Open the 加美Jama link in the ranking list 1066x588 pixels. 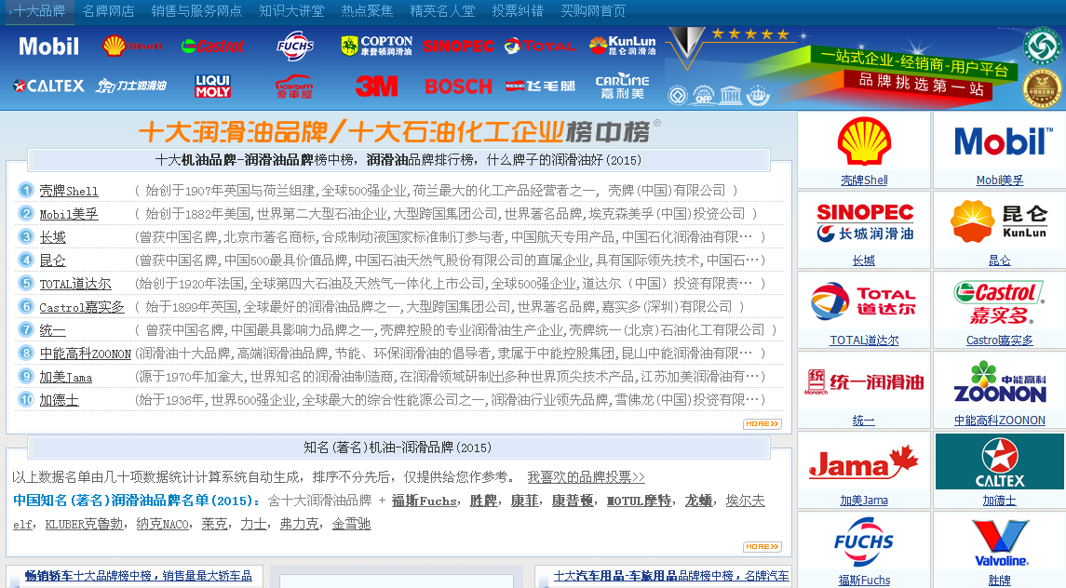(x=65, y=377)
